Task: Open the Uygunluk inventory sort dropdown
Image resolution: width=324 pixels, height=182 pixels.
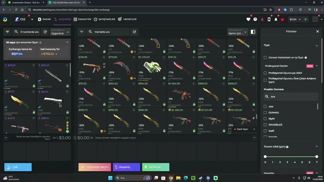Action: pos(60,32)
